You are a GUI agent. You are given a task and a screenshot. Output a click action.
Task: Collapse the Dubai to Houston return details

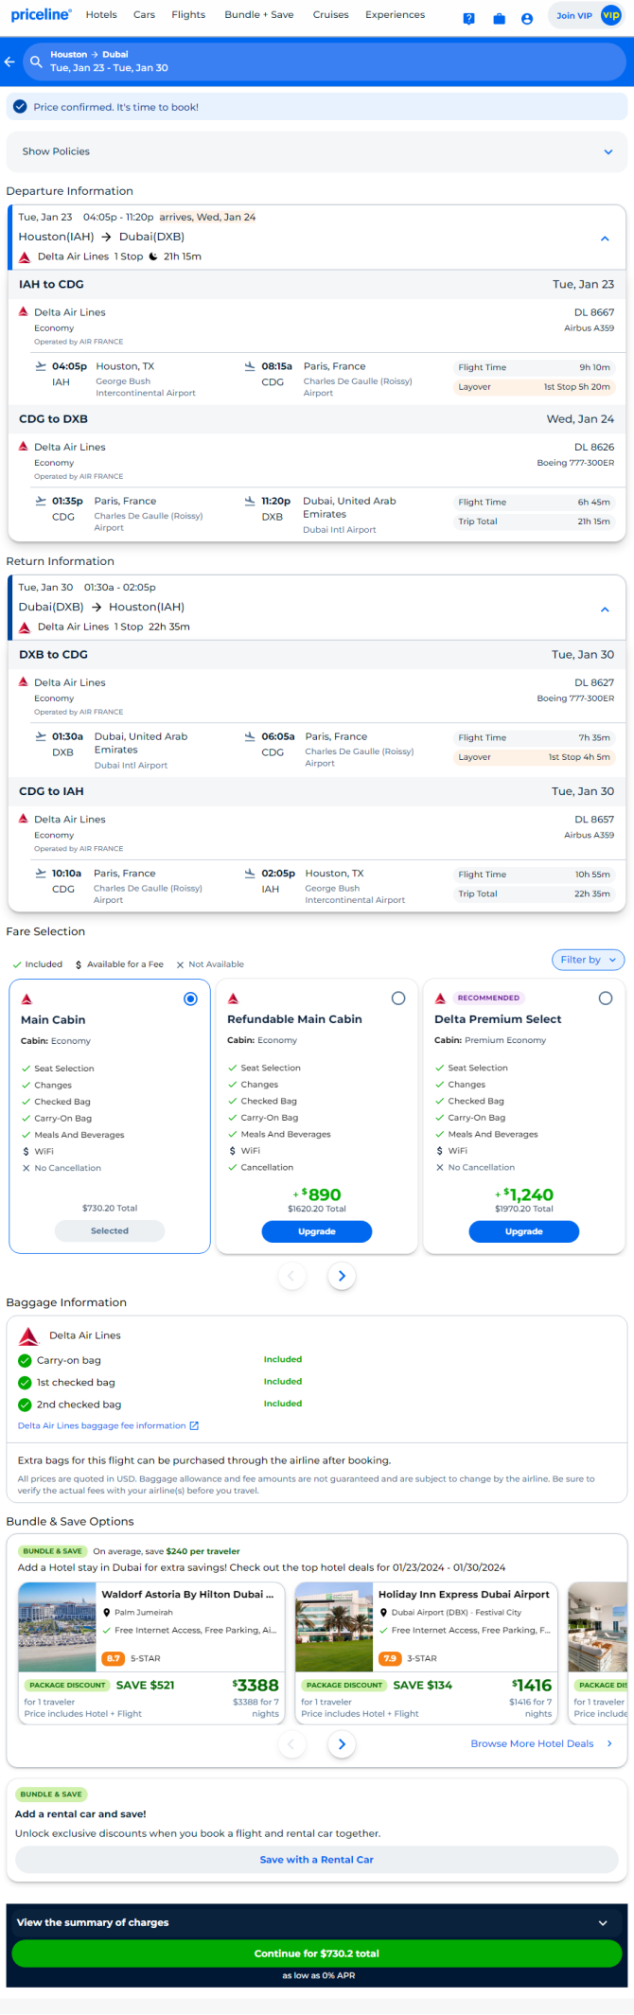(605, 610)
